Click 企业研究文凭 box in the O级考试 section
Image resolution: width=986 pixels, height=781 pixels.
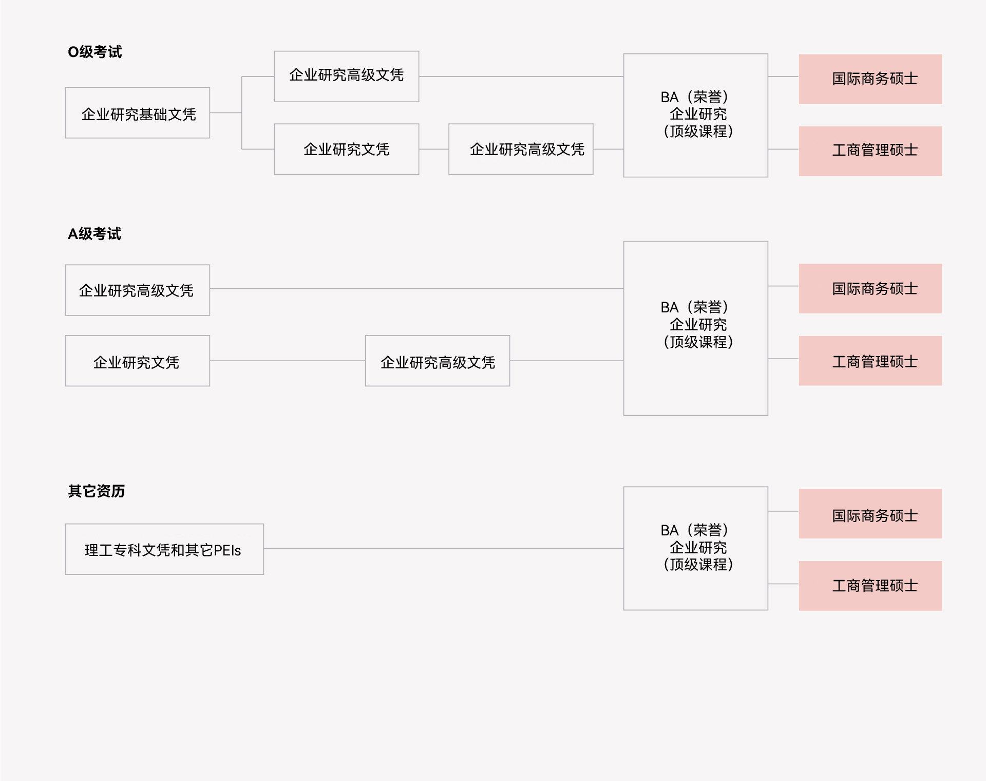[x=347, y=149]
